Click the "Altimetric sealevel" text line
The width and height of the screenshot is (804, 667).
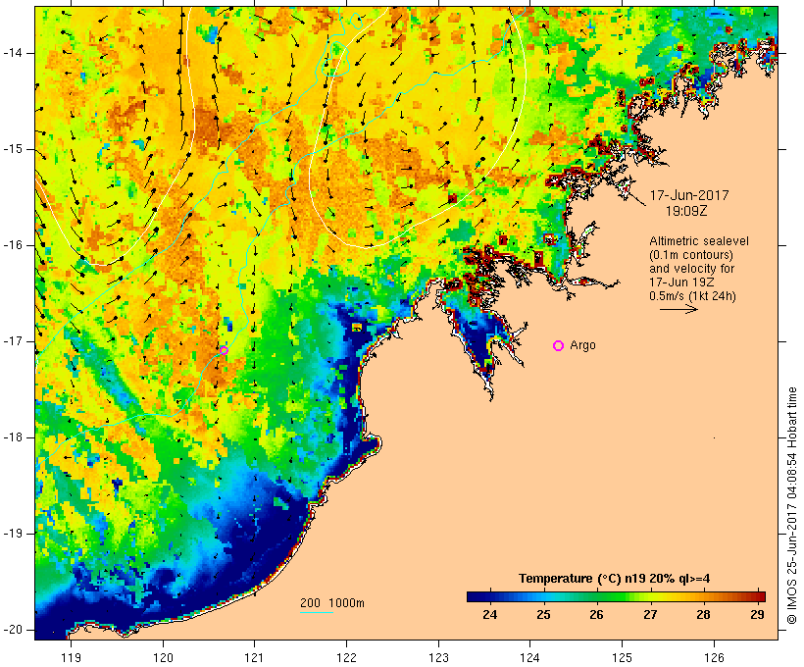point(699,241)
